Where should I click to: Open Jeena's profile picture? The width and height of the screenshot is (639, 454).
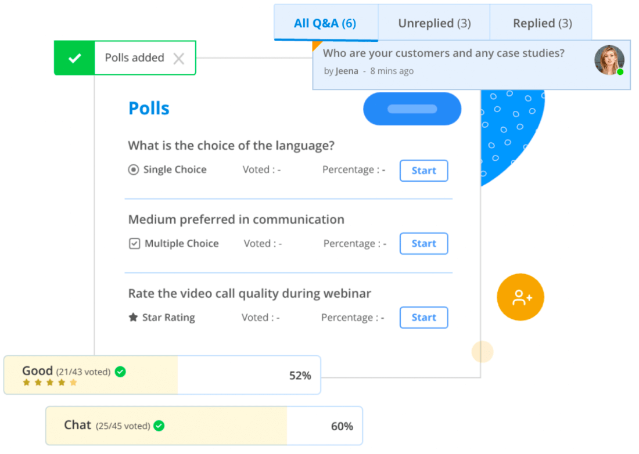[609, 60]
